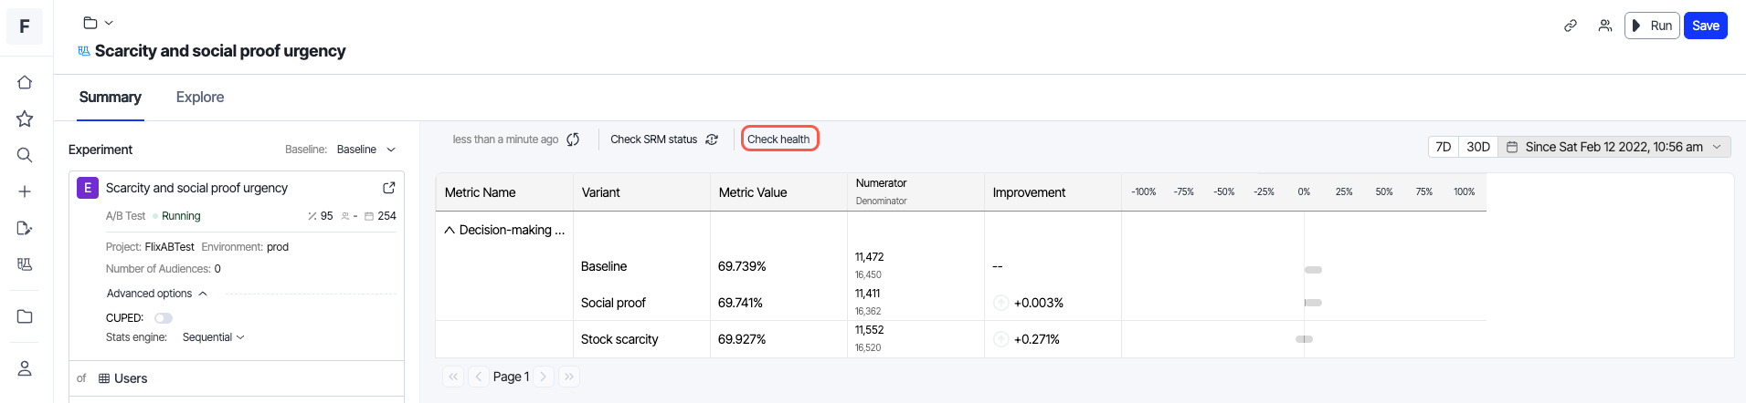
Task: Open experiment in new window icon
Action: coord(388,188)
